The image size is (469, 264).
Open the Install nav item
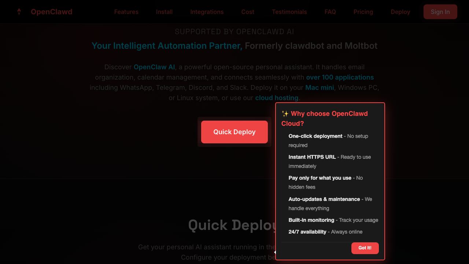[x=164, y=12]
